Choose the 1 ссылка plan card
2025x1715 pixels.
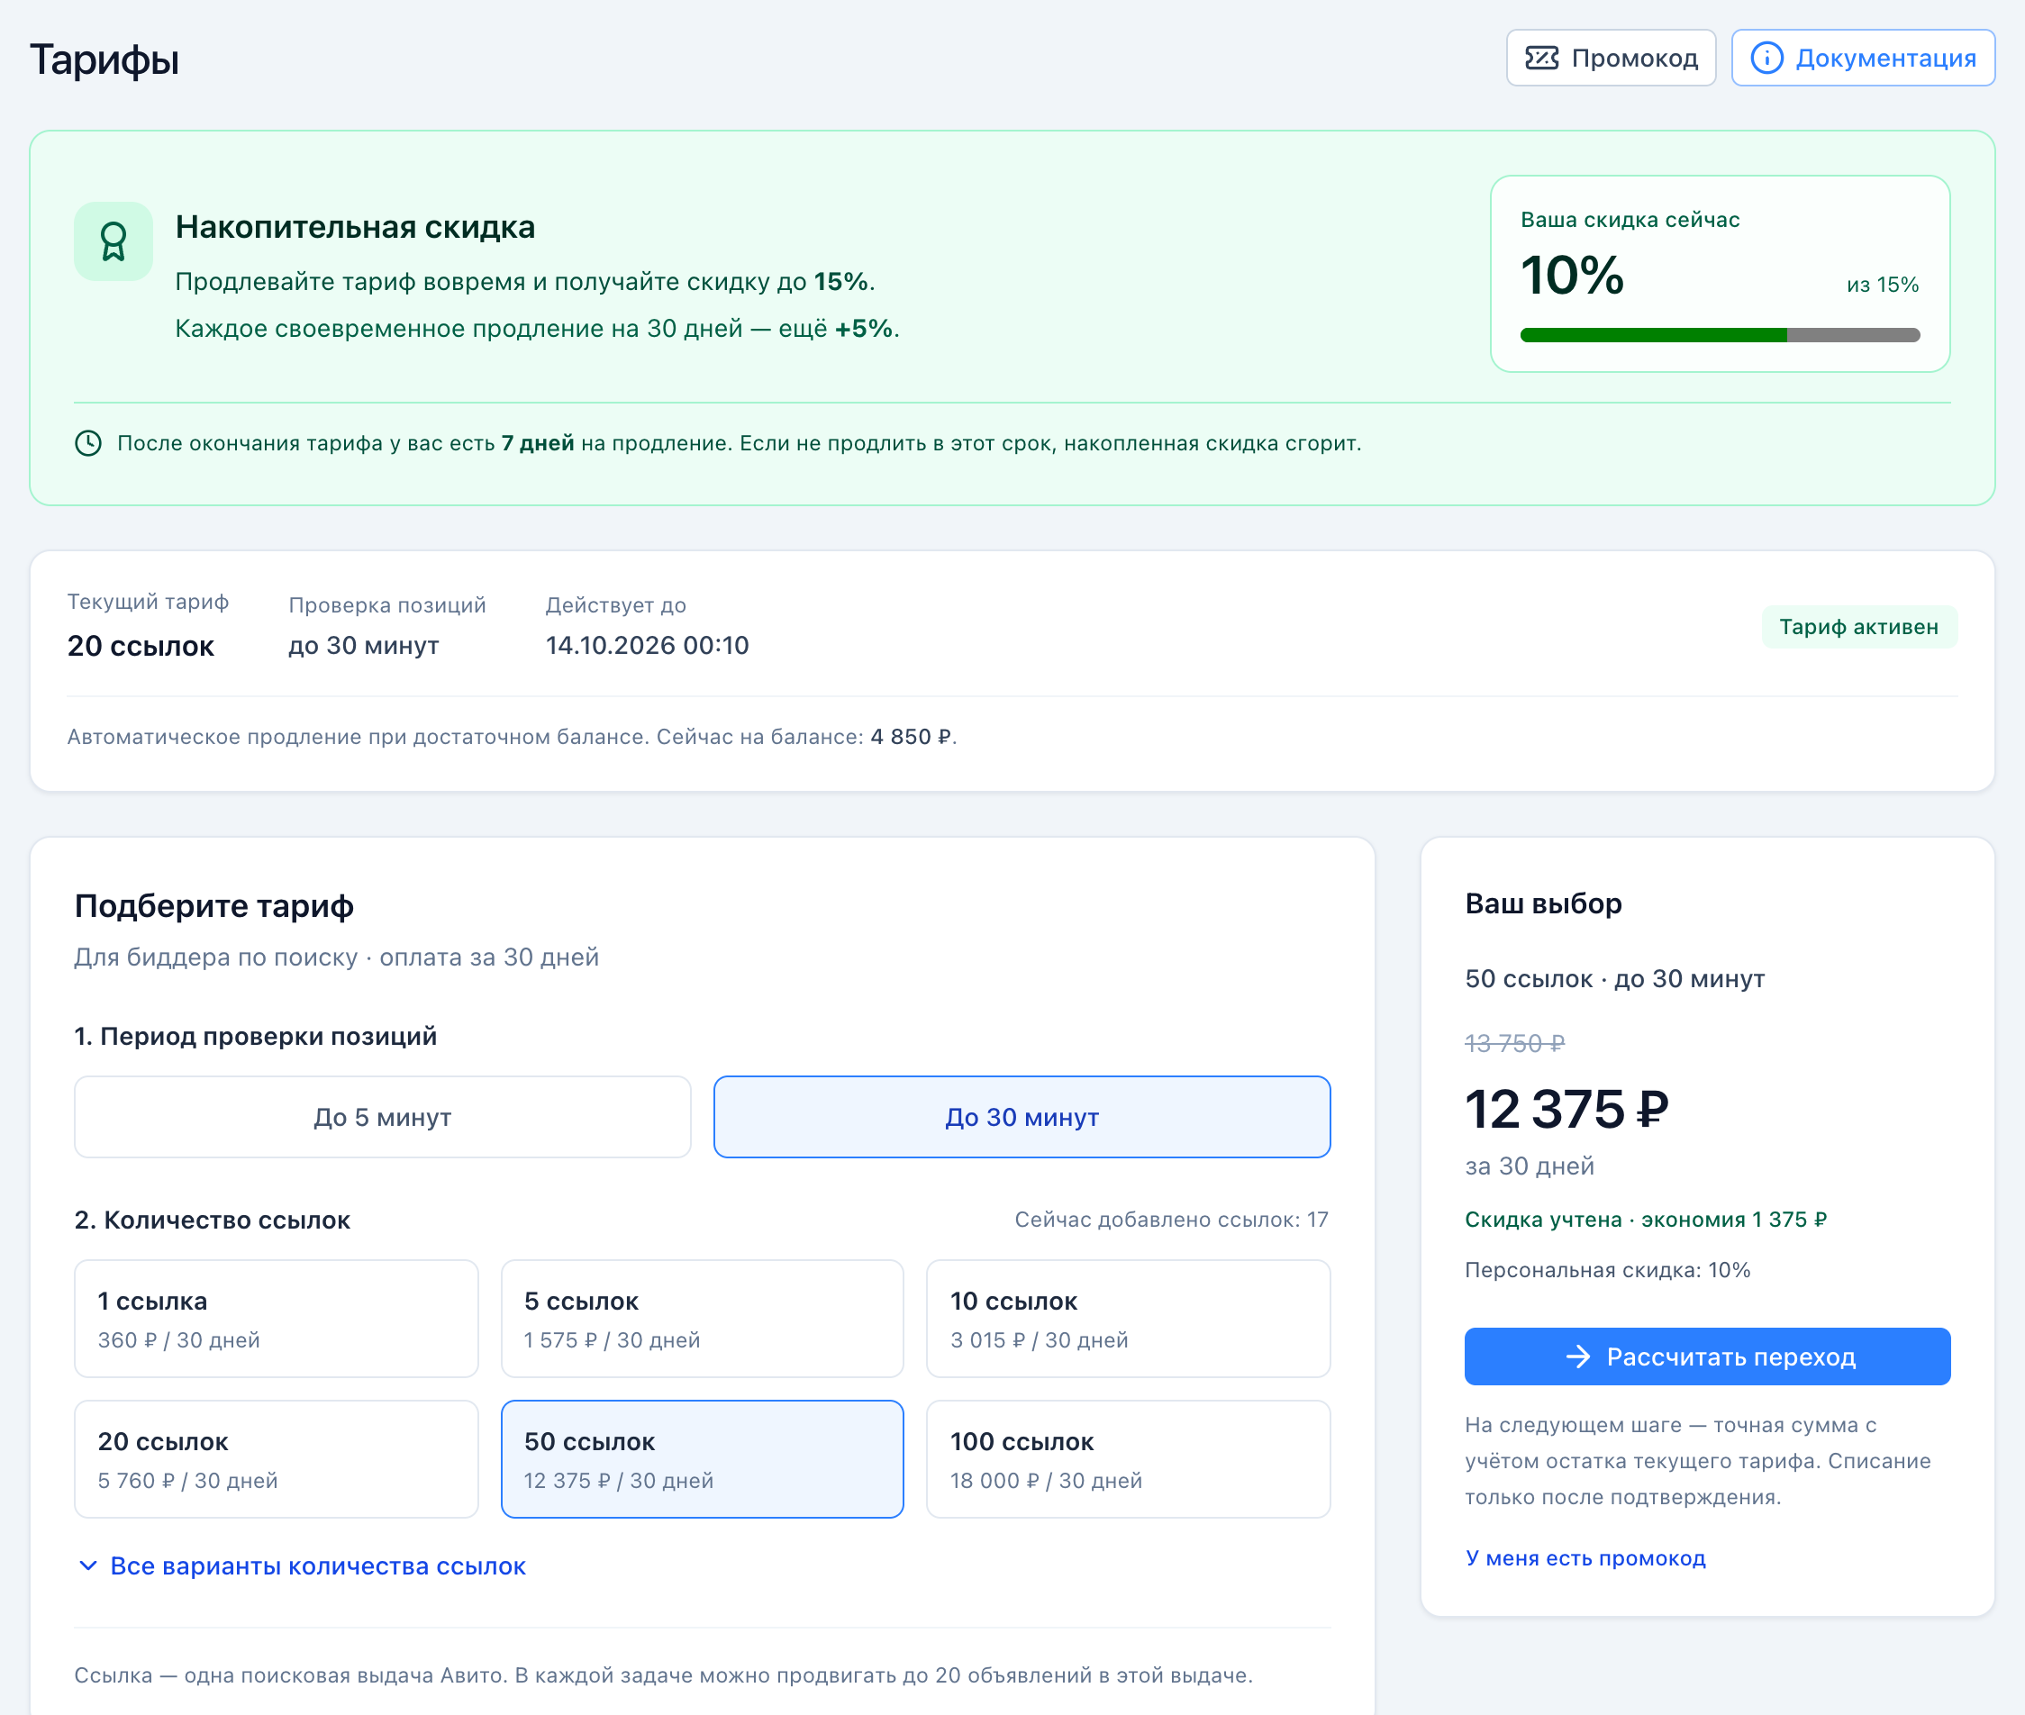click(276, 1320)
